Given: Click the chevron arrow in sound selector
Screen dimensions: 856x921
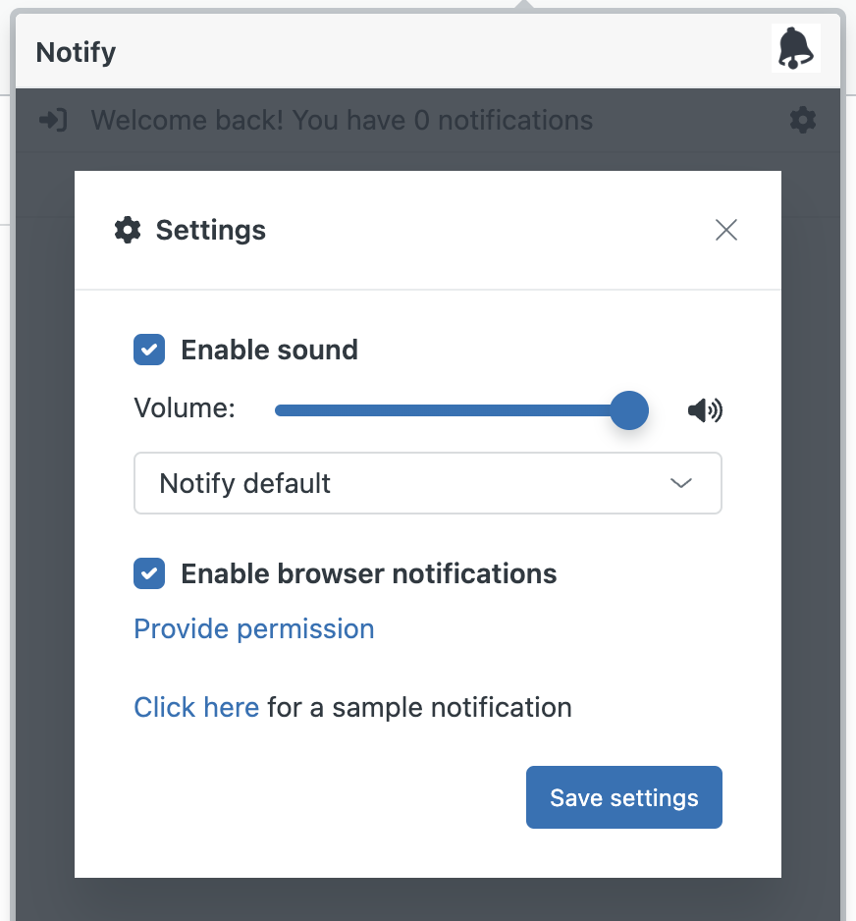Looking at the screenshot, I should [x=681, y=483].
